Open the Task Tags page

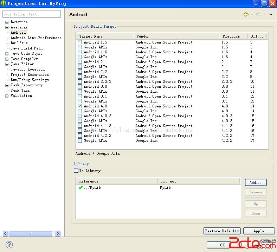pyautogui.click(x=20, y=90)
